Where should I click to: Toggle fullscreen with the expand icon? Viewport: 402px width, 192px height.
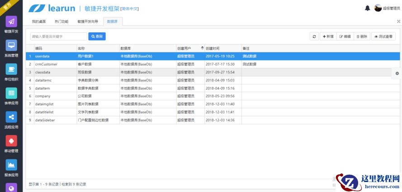[x=398, y=21]
